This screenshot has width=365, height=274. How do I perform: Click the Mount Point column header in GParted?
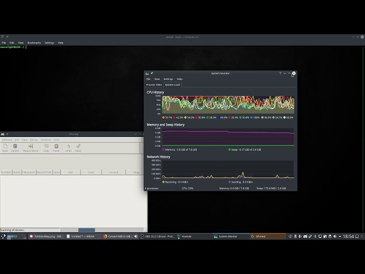pos(44,172)
